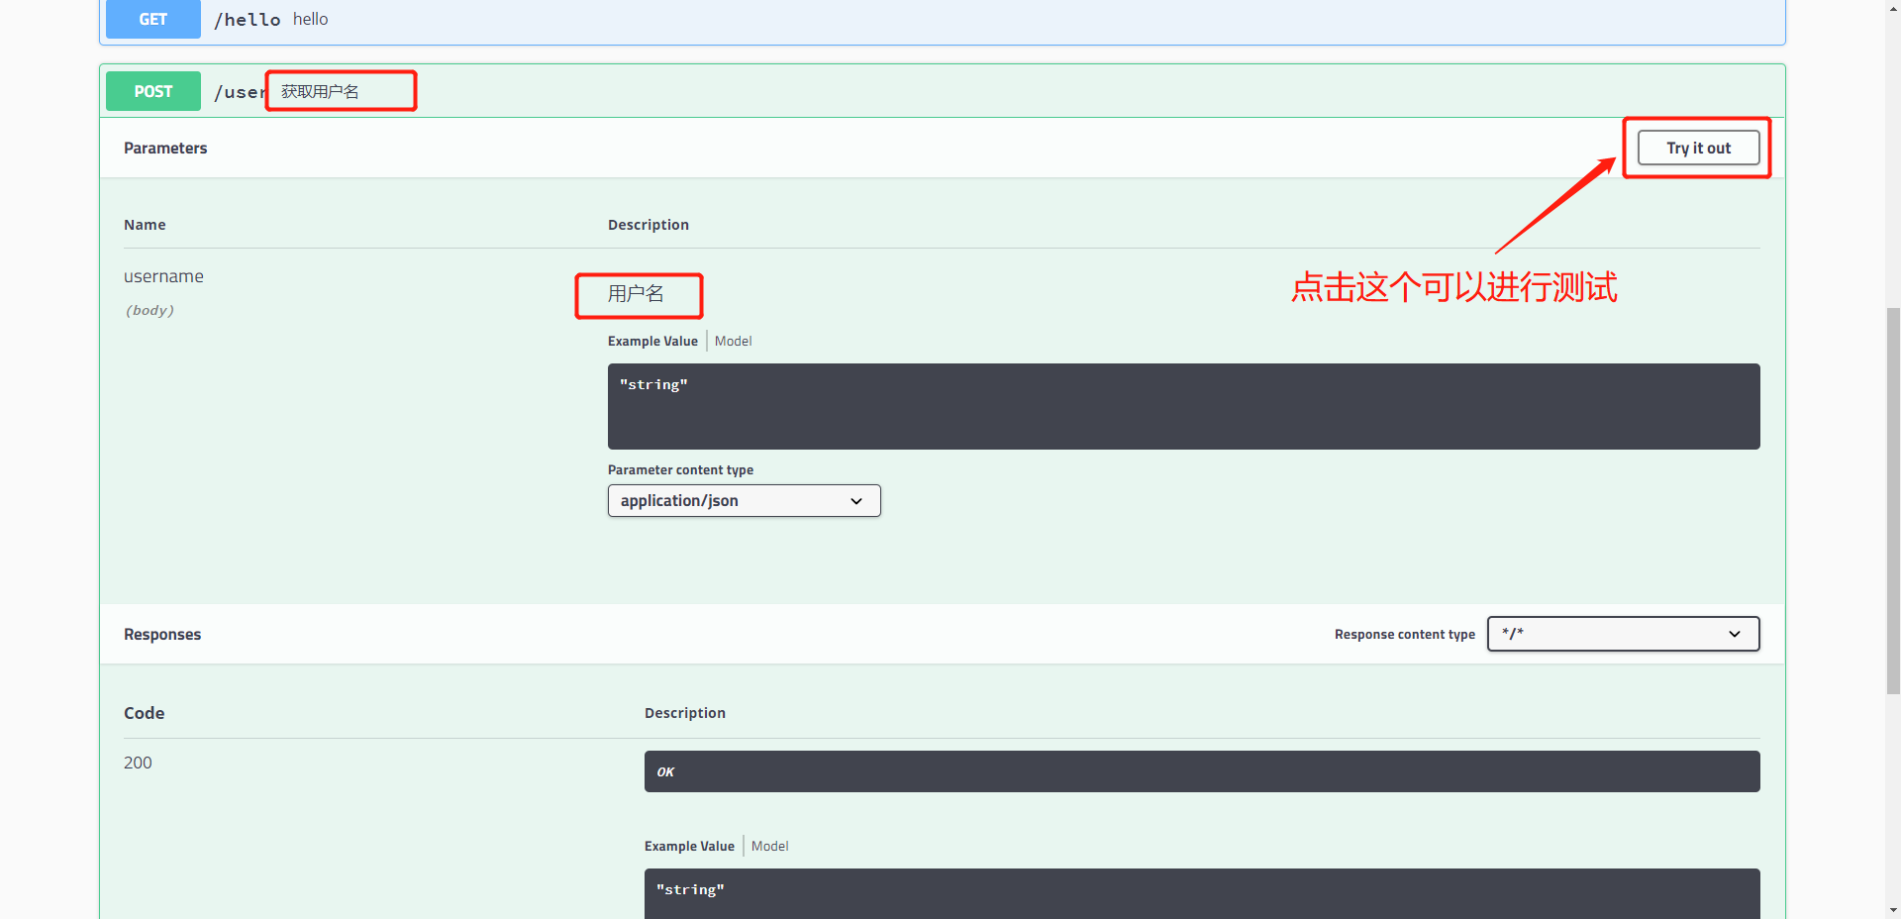Click the Try it out button
The height and width of the screenshot is (919, 1901).
click(1698, 148)
